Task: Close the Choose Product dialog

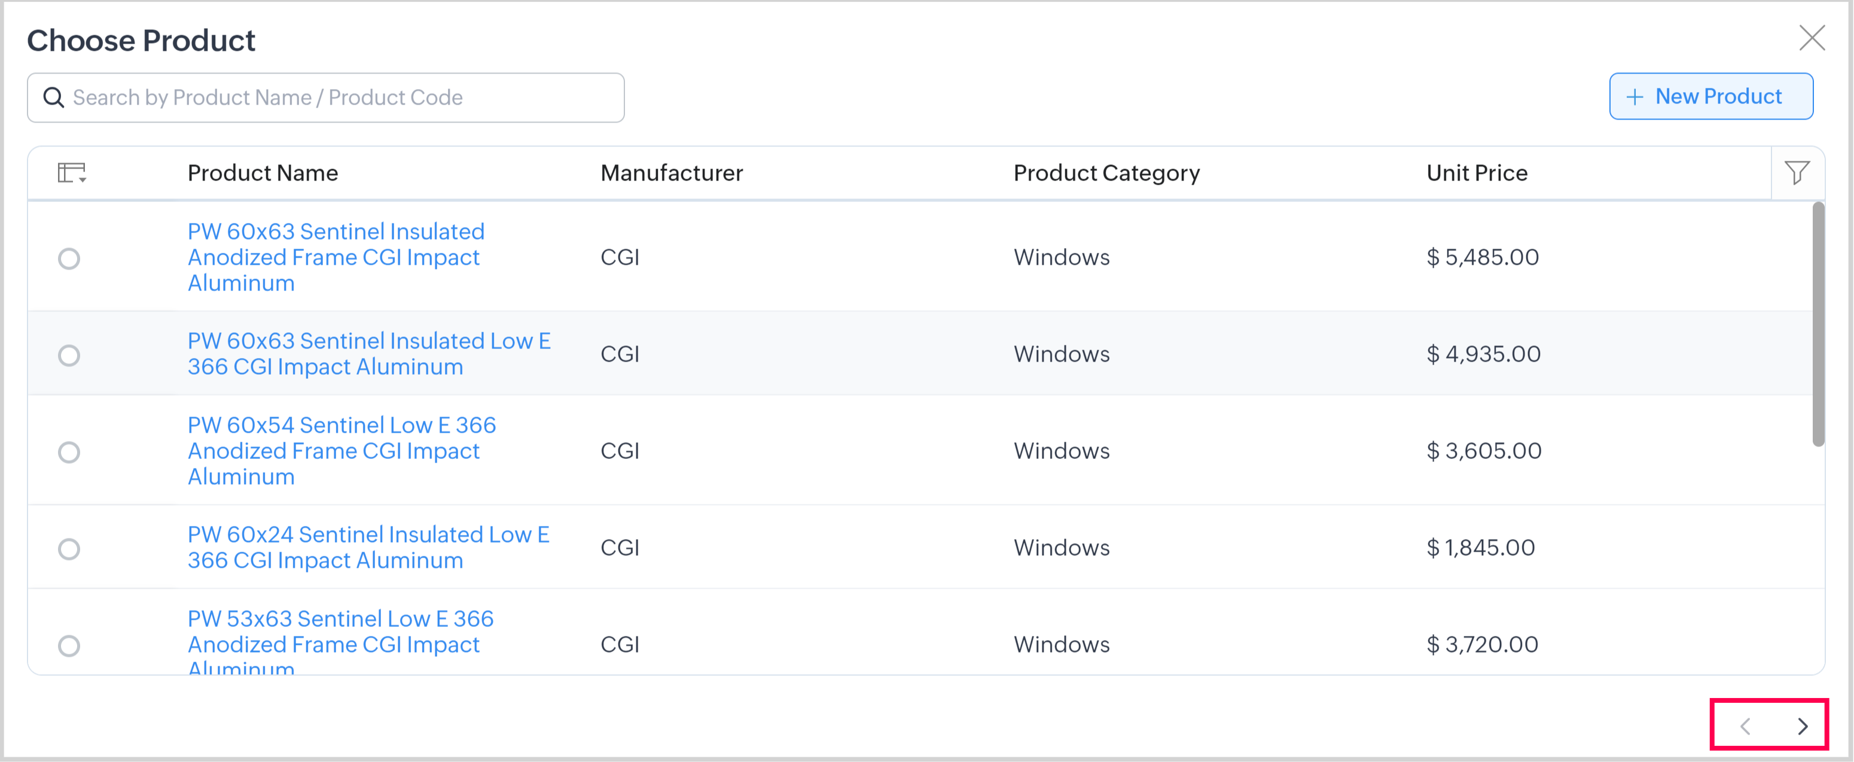Action: (1811, 38)
